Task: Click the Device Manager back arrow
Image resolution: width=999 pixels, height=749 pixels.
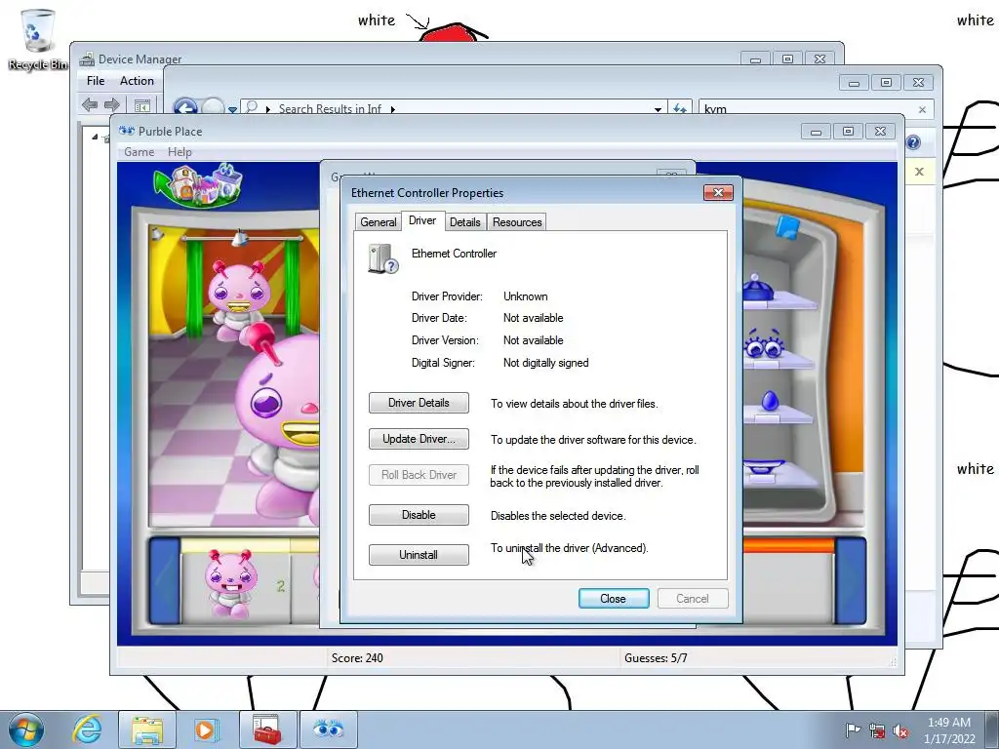Action: [90, 104]
